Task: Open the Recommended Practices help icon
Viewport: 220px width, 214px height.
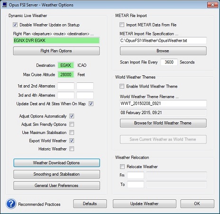Action: coord(11,204)
